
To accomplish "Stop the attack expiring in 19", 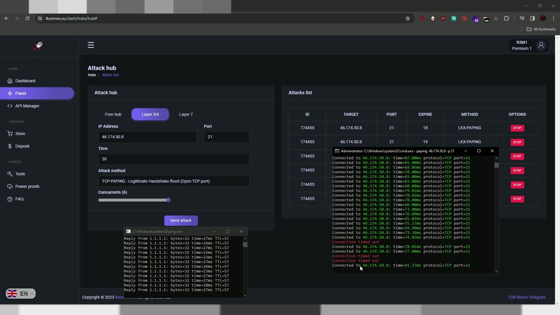I will point(517,142).
